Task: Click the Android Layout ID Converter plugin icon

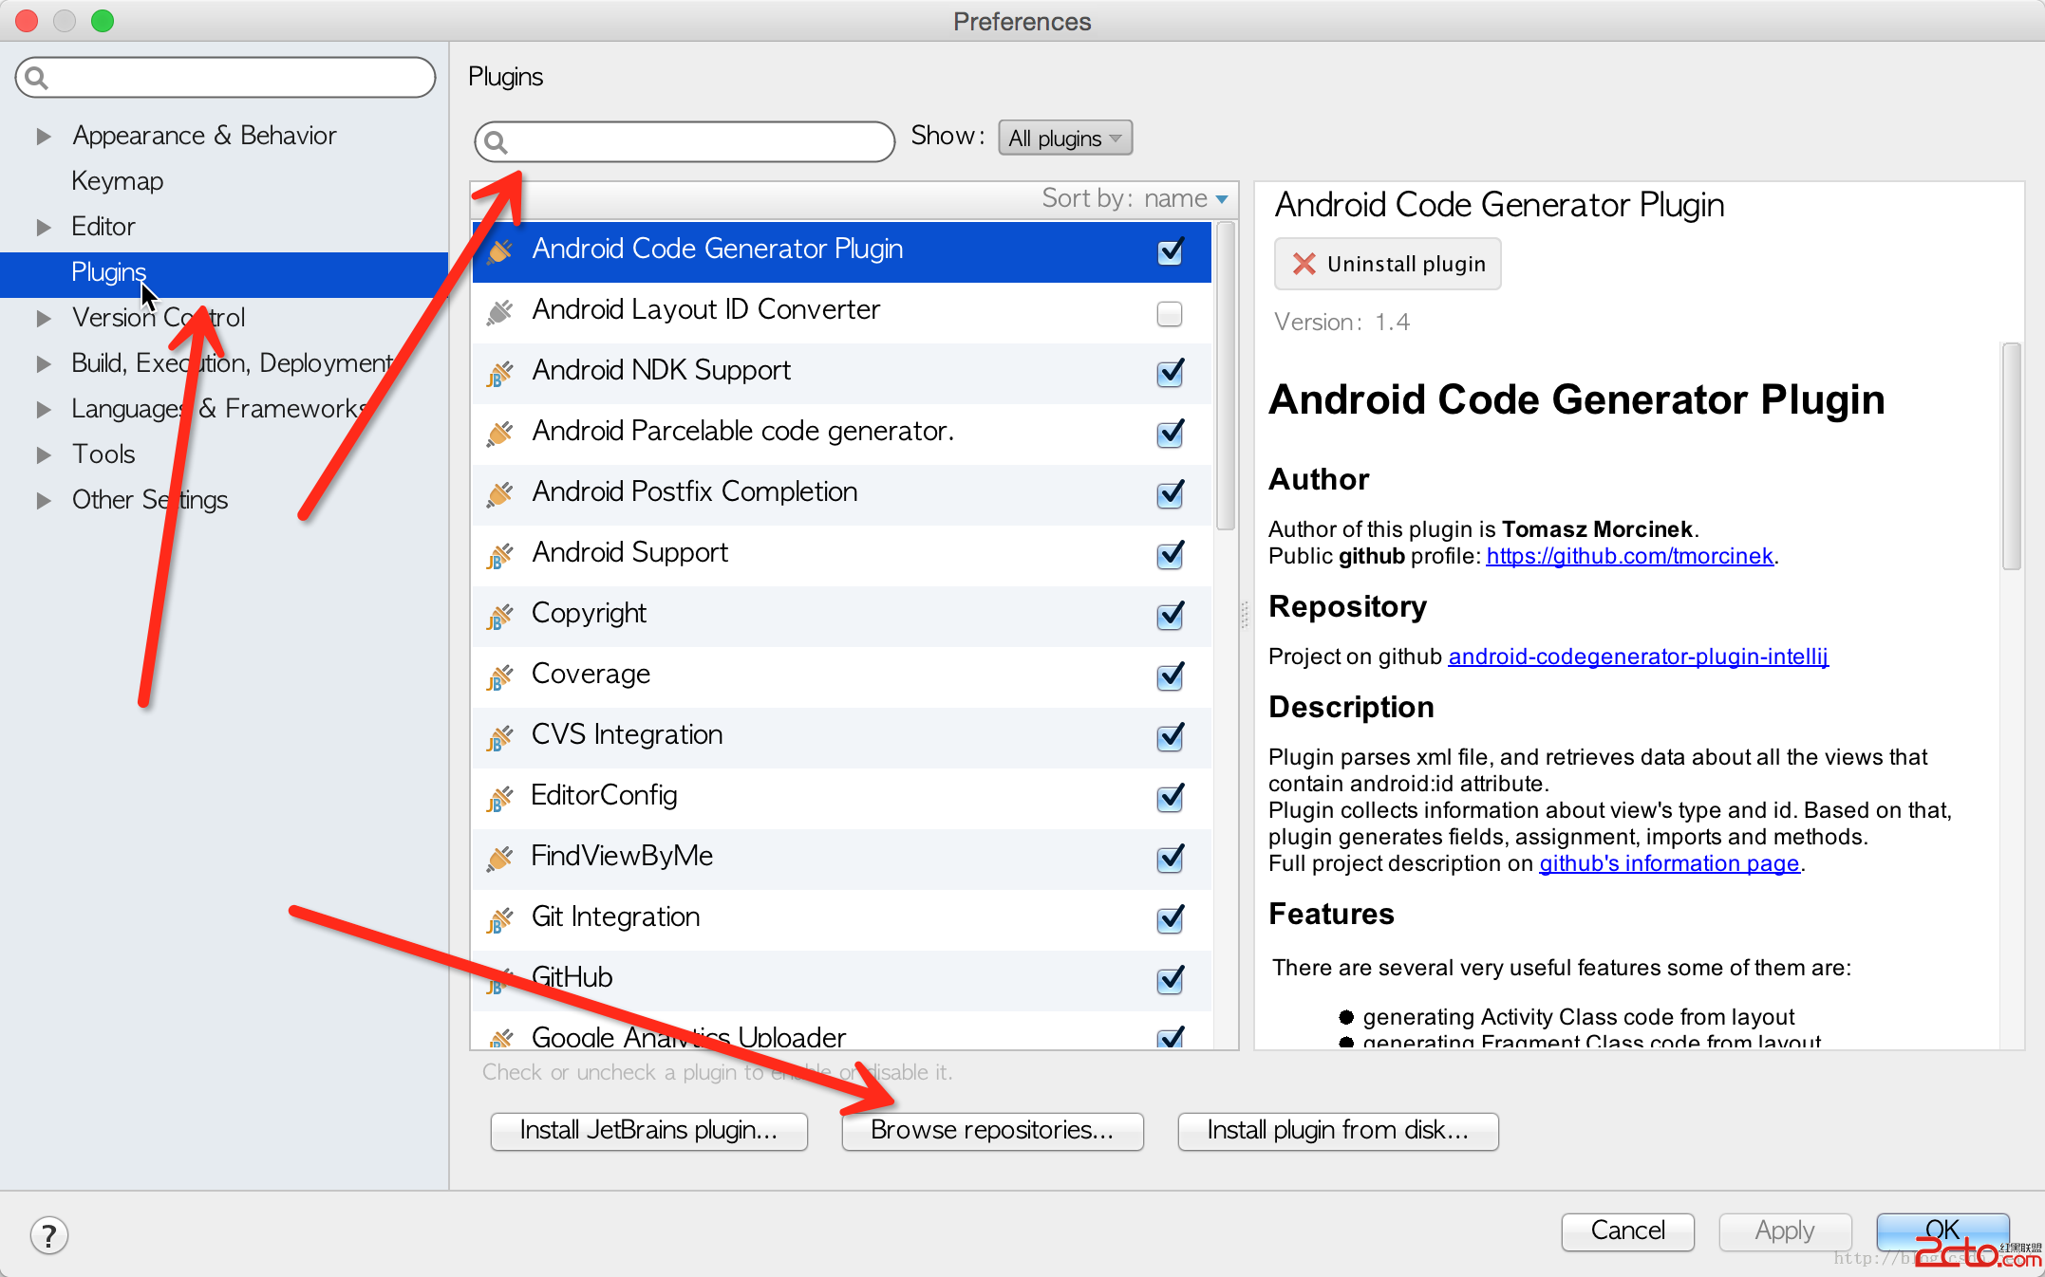Action: coord(499,311)
